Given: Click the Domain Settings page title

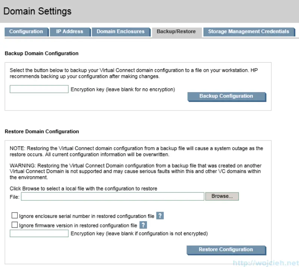Looking at the screenshot, I should pos(37,11).
